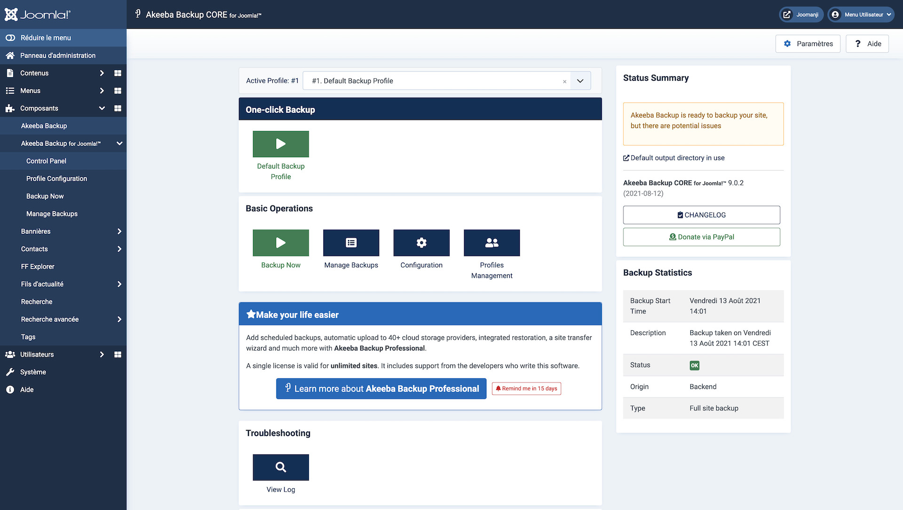
Task: Click Remind me in 15 days
Action: [x=526, y=389]
